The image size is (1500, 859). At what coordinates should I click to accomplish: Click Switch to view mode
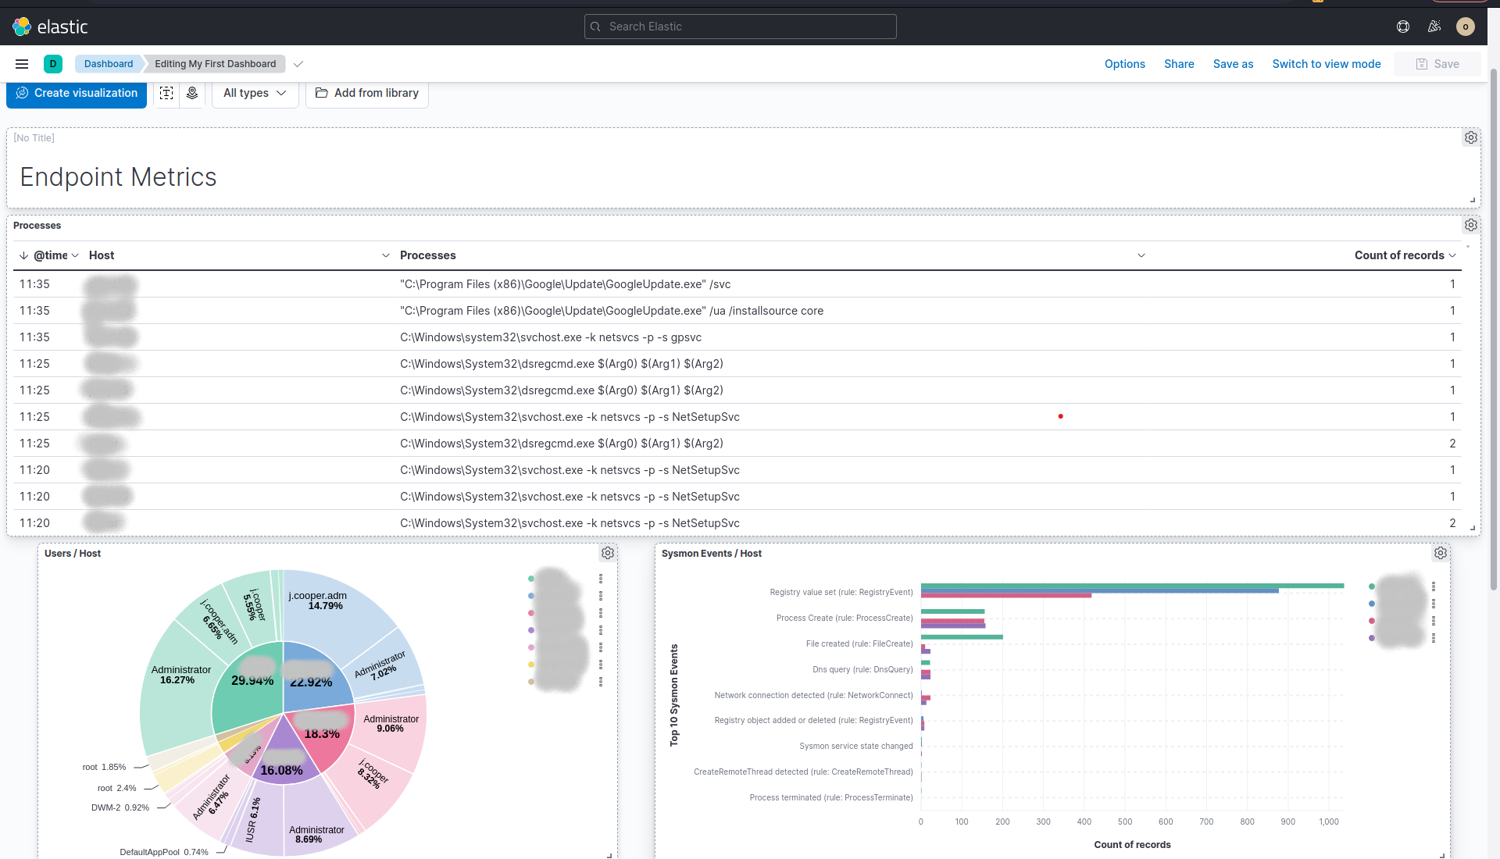pyautogui.click(x=1327, y=64)
